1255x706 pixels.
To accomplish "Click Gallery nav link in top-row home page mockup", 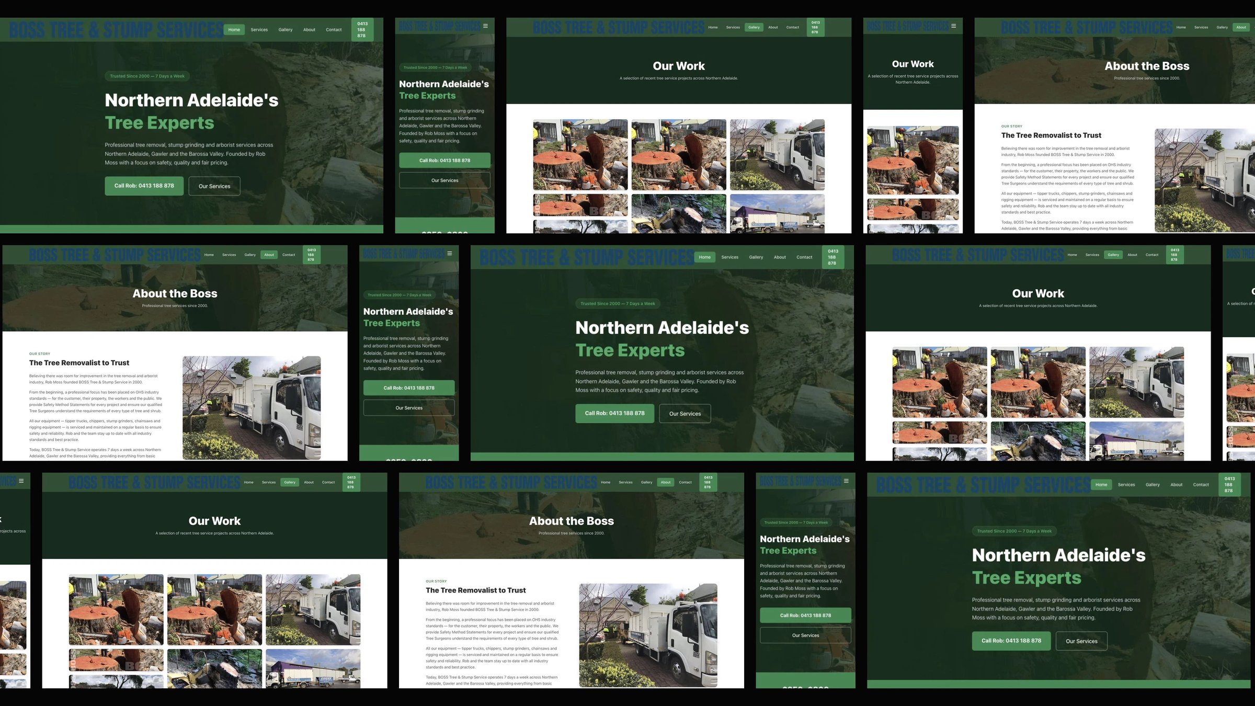I will (x=286, y=30).
